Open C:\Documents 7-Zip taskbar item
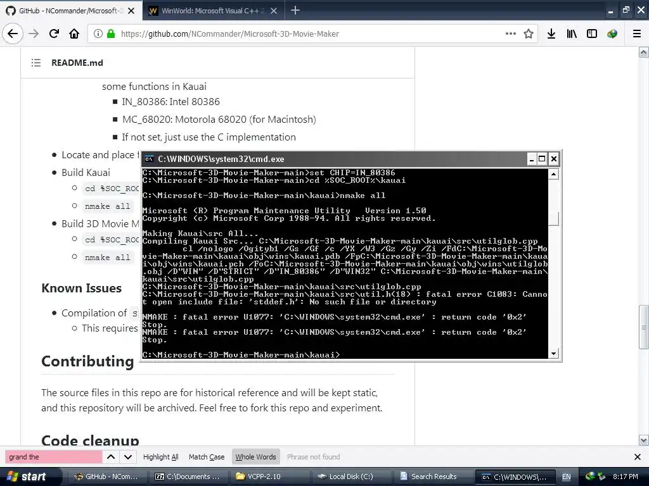 click(x=188, y=477)
